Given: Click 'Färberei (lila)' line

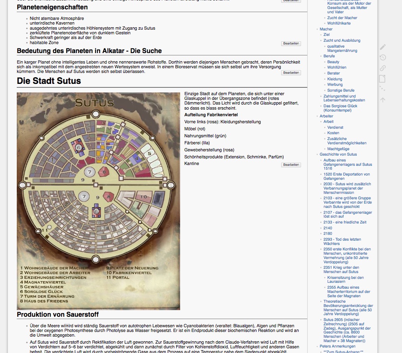Looking at the screenshot, I should (x=197, y=143).
